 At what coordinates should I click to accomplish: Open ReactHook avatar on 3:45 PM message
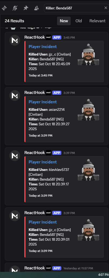pyautogui.click(x=15, y=40)
